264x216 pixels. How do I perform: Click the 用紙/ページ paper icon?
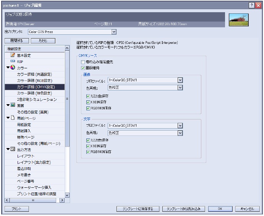pos(13,118)
